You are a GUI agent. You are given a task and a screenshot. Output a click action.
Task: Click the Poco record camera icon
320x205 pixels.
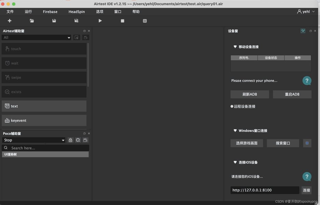pos(85,140)
